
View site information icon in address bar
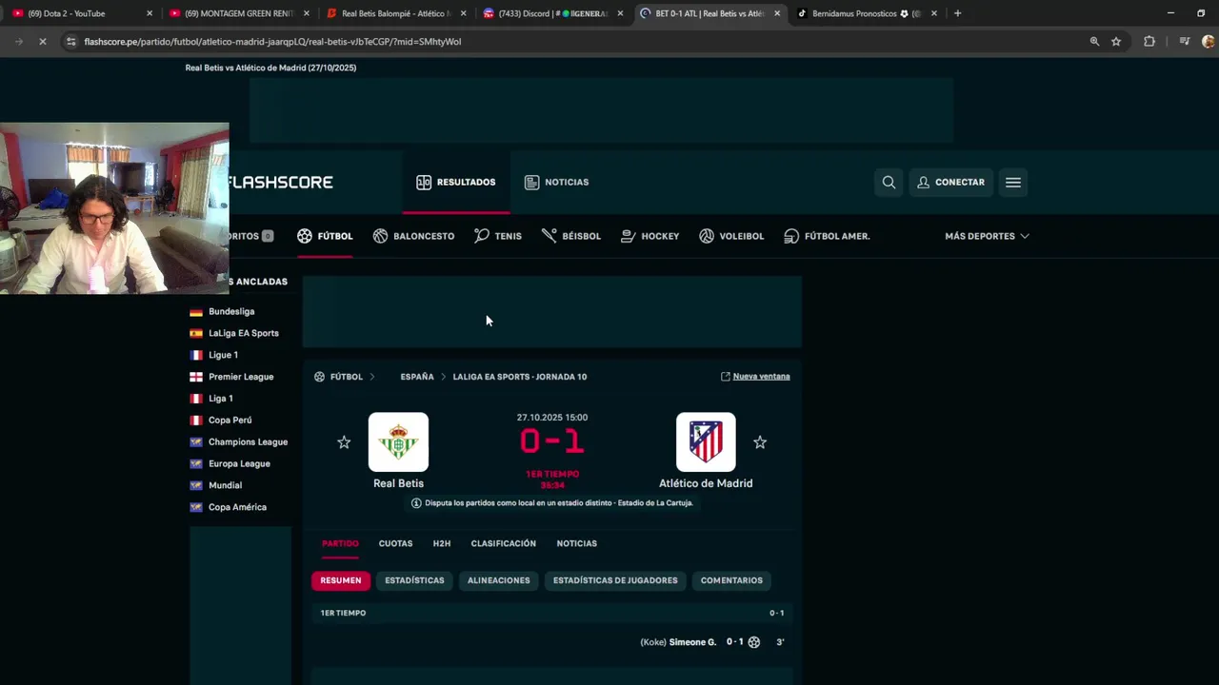70,42
